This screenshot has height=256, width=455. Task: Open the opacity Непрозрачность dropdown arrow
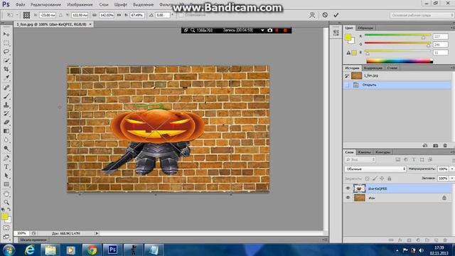click(x=452, y=169)
